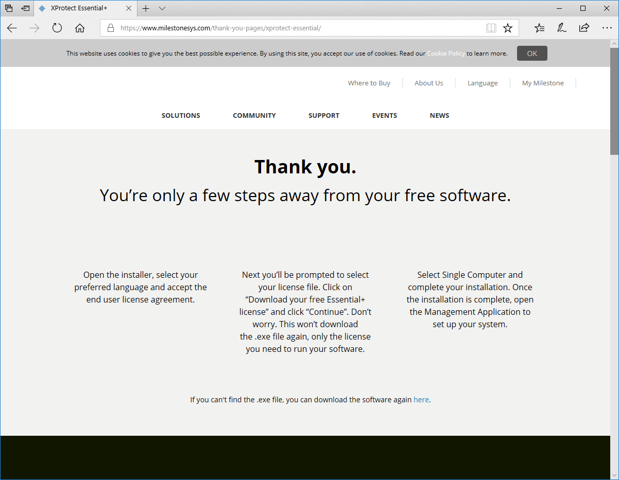Click the forward navigation arrow

click(x=35, y=28)
